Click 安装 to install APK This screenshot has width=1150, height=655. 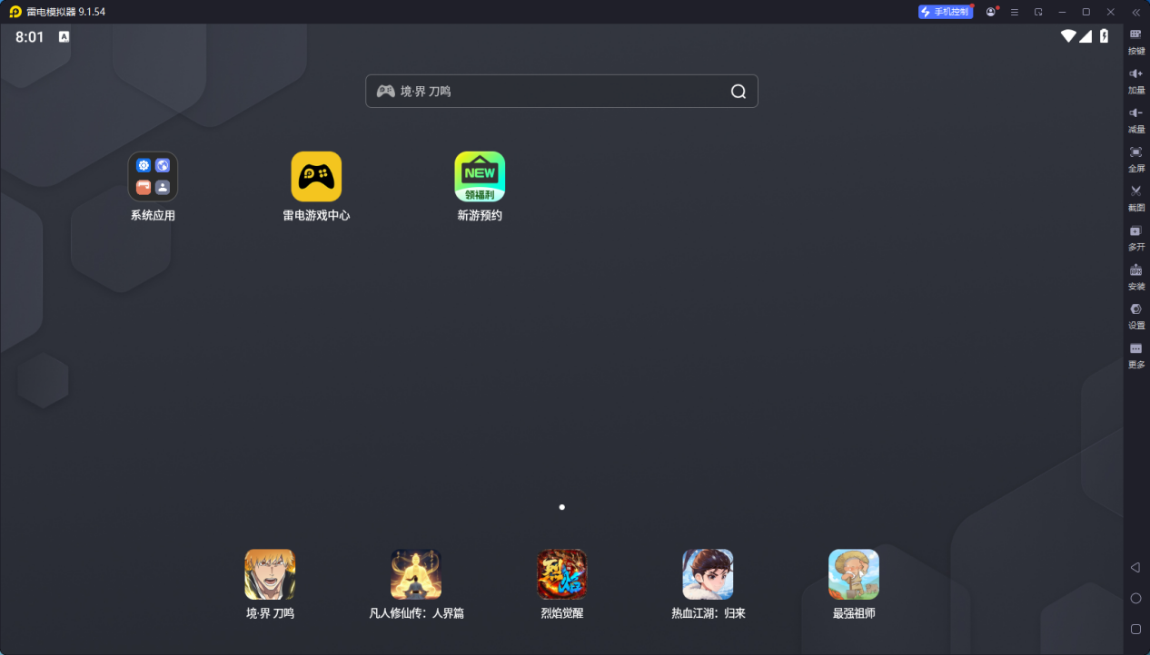[1136, 277]
